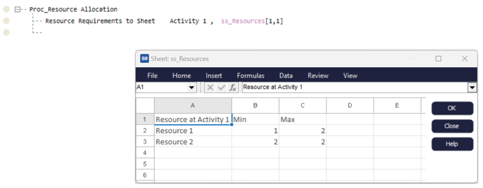This screenshot has height=188, width=483.
Task: Confirm formula entry with the checkmark icon
Action: pyautogui.click(x=221, y=88)
